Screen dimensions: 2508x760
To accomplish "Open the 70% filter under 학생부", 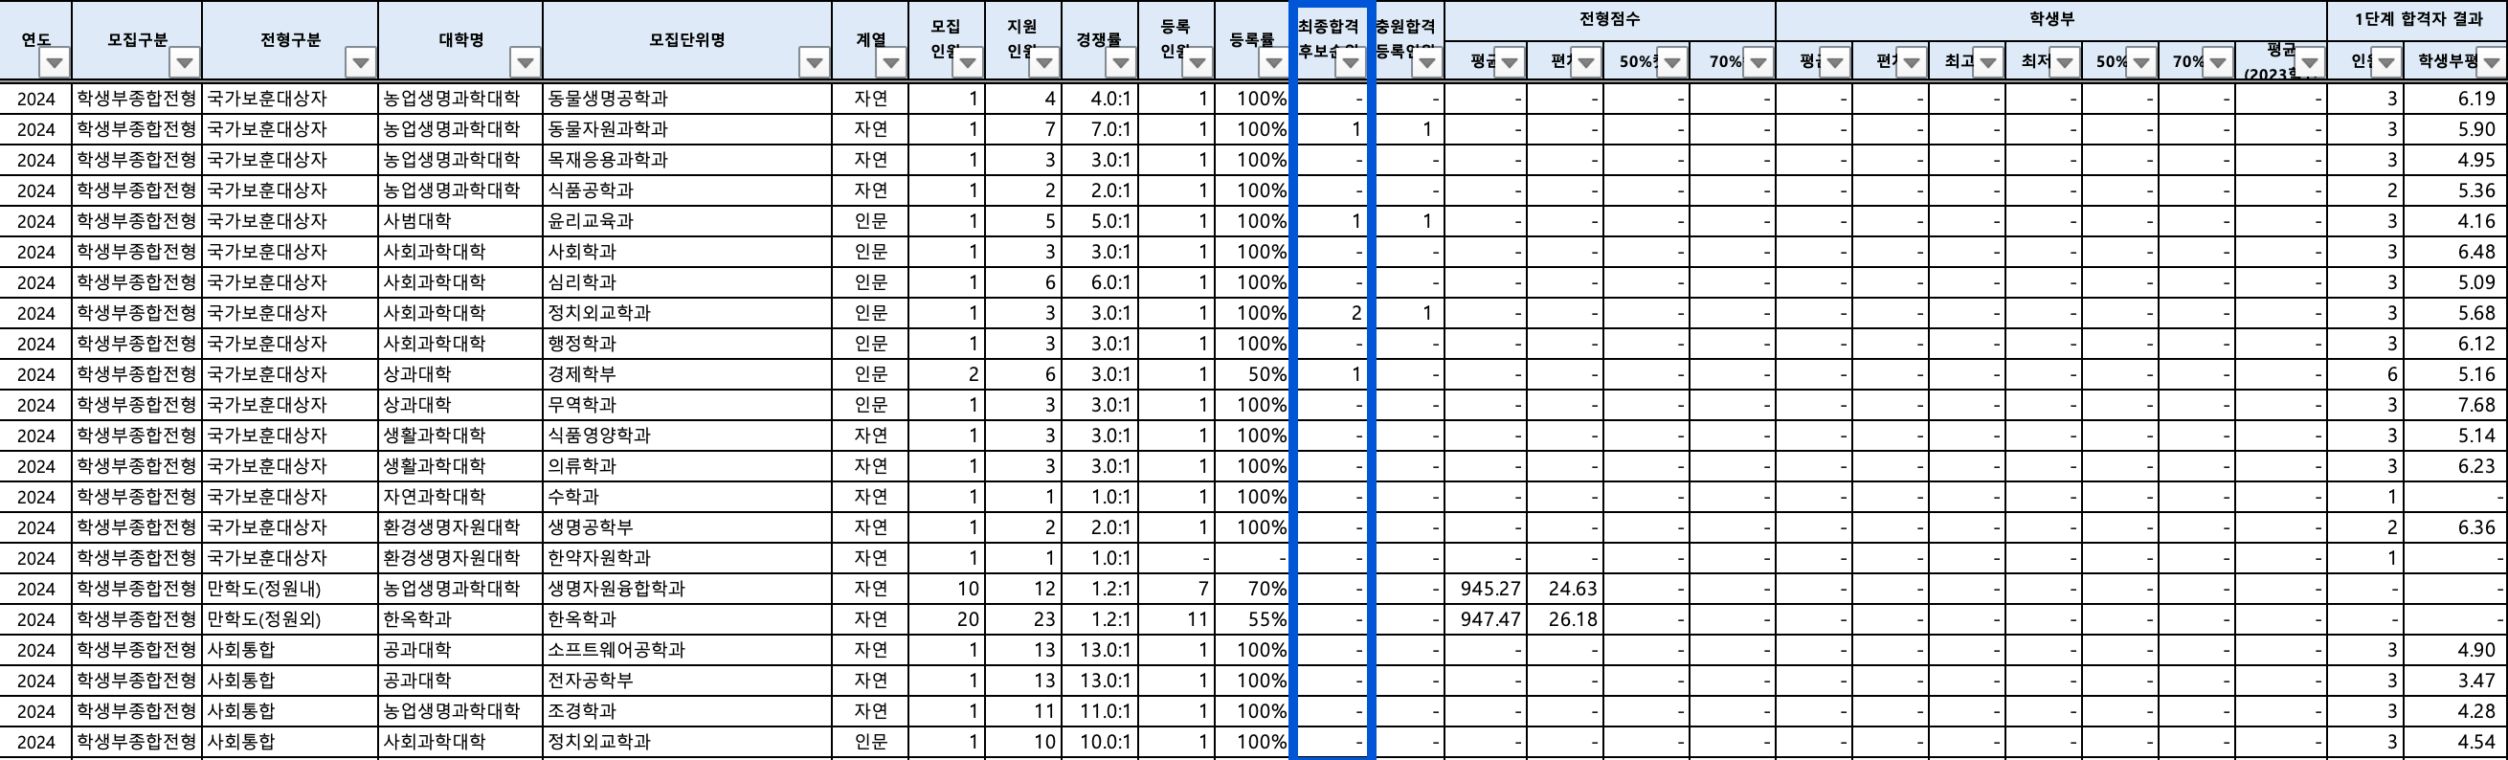I will [x=2218, y=63].
